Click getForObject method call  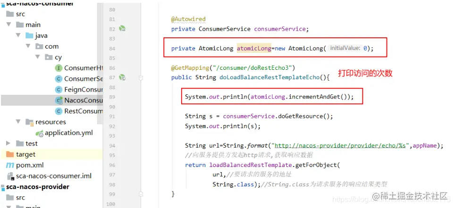point(316,165)
